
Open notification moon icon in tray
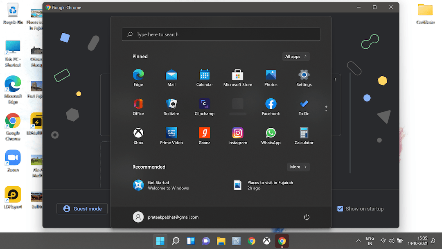433,241
